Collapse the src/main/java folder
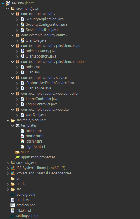The height and width of the screenshot is (219, 140). click(8, 9)
